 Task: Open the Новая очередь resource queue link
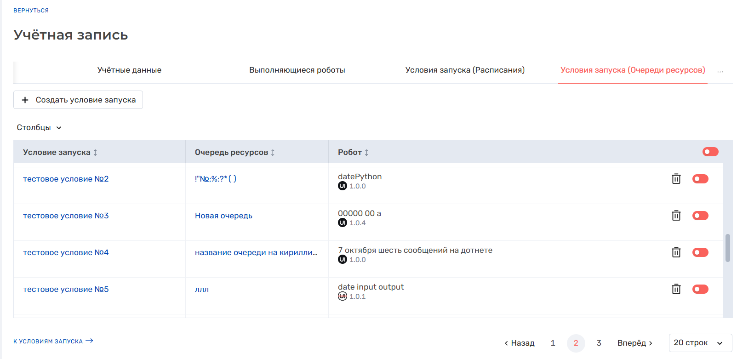click(x=223, y=216)
